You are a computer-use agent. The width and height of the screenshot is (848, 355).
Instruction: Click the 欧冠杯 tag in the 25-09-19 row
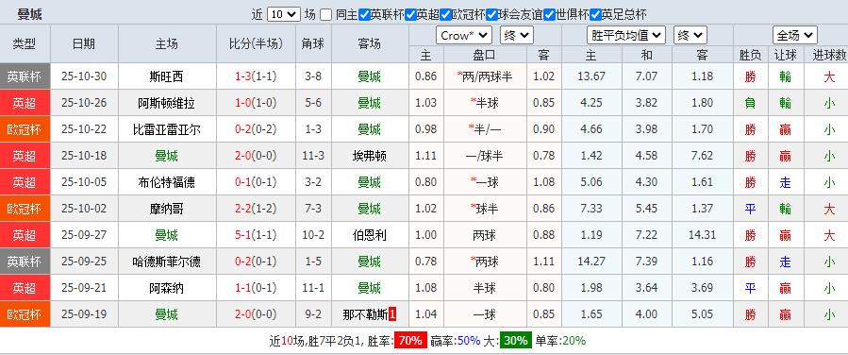point(25,314)
